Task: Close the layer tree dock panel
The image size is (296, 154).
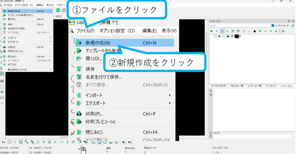Action: tap(293, 21)
